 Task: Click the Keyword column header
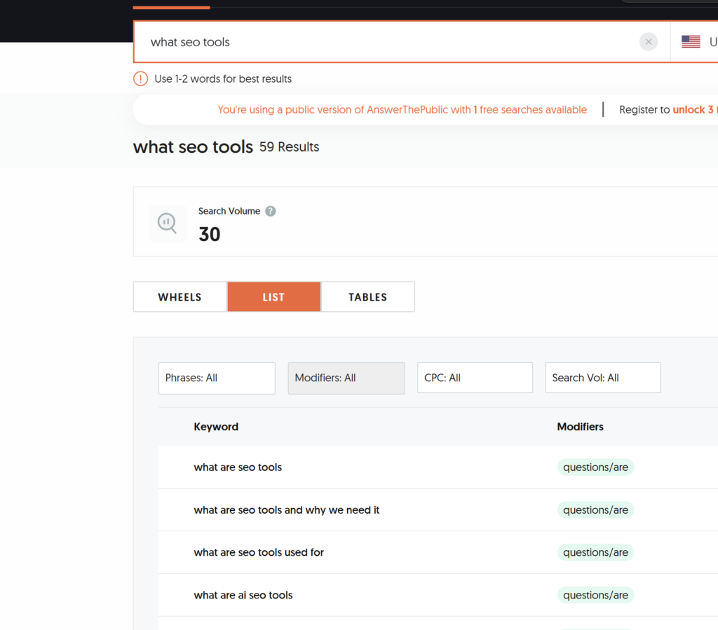click(x=216, y=427)
